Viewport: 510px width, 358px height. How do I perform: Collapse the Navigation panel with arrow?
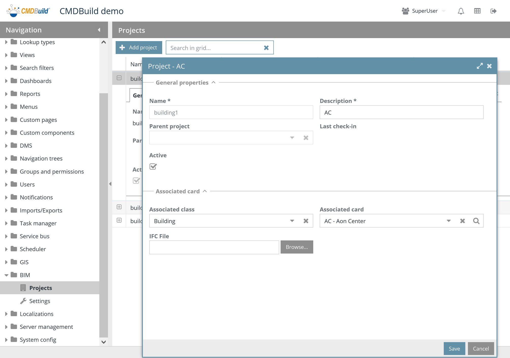[x=99, y=30]
